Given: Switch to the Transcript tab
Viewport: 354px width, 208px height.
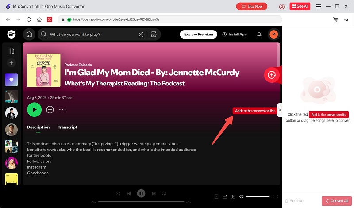Looking at the screenshot, I should pyautogui.click(x=68, y=127).
